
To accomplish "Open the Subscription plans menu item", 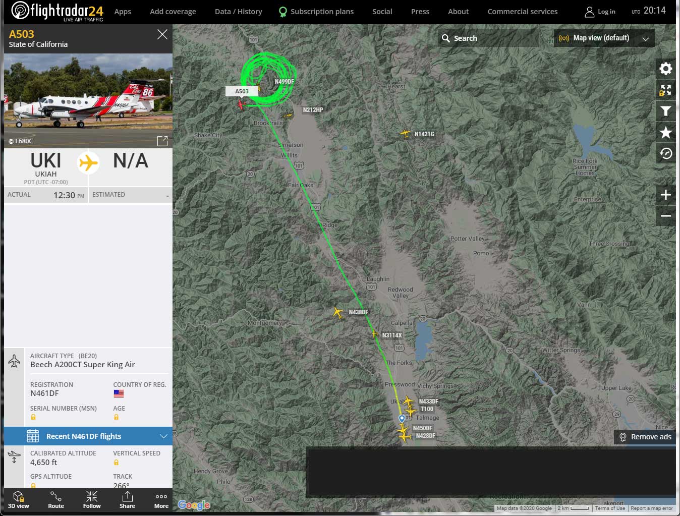I will [316, 12].
